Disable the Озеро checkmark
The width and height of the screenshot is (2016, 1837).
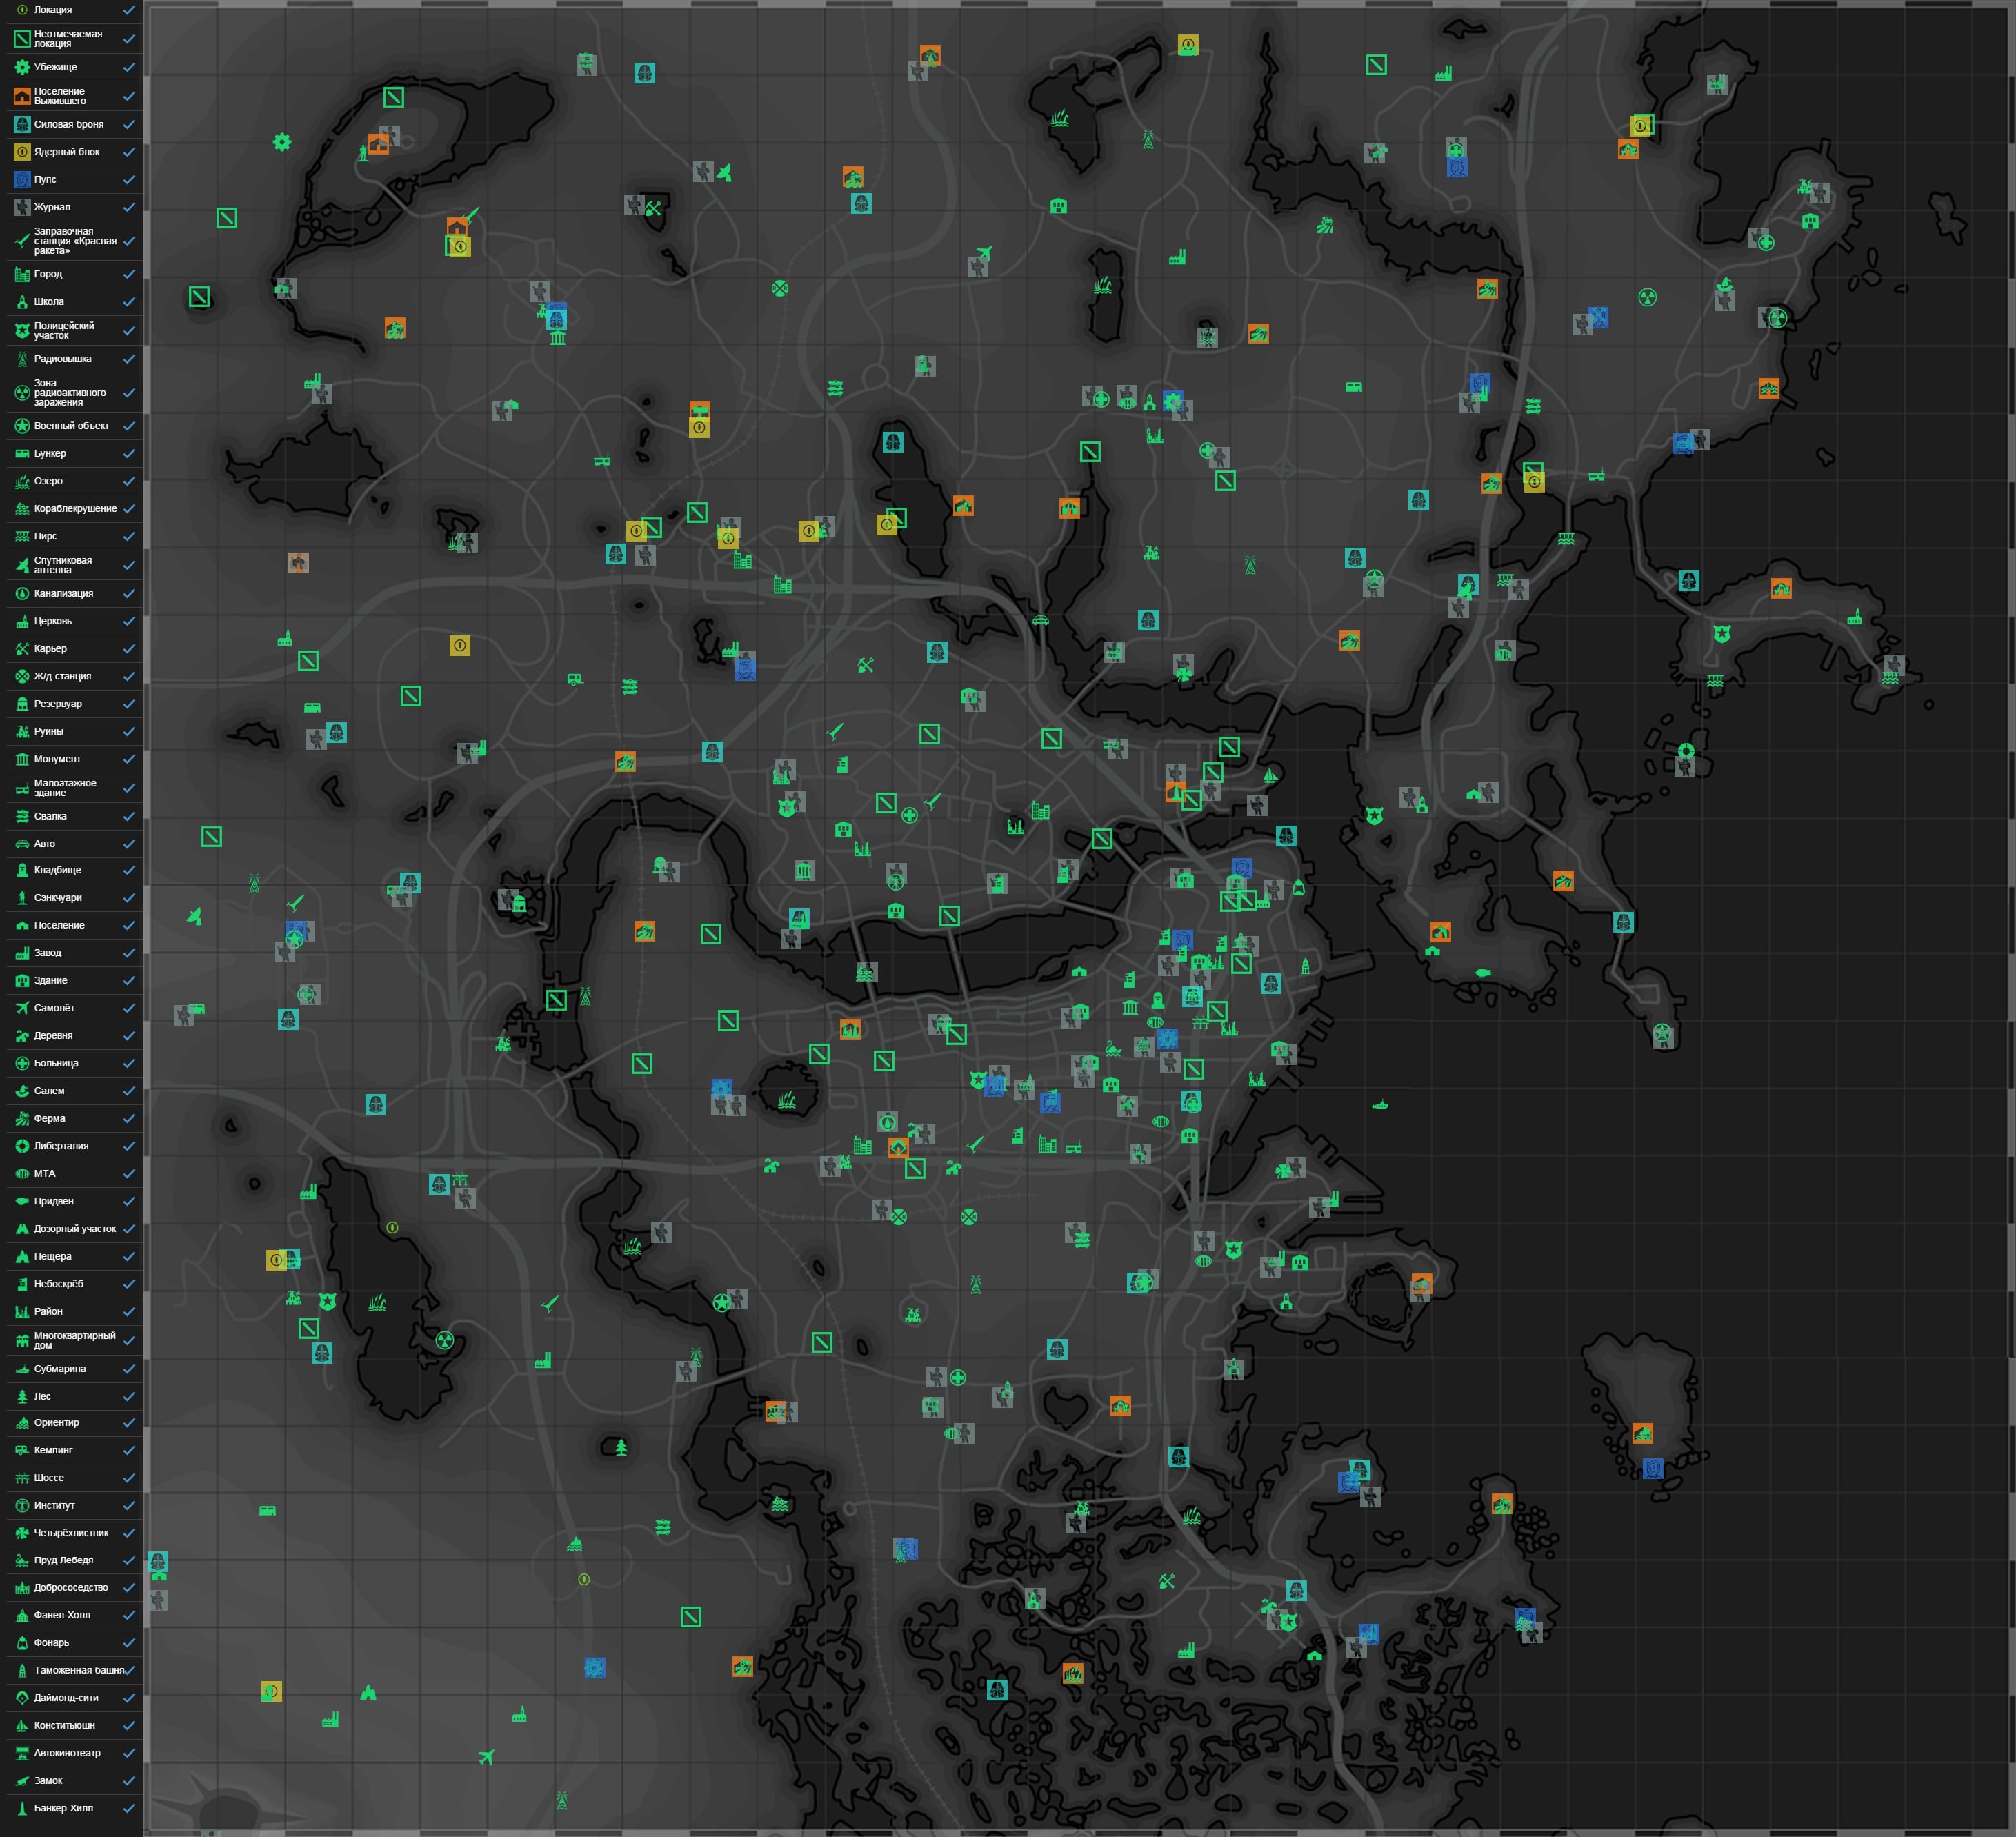point(129,481)
